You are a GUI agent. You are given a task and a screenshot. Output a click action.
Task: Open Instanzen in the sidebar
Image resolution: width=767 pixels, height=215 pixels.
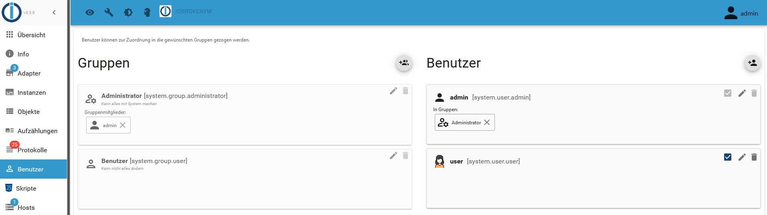click(x=31, y=92)
